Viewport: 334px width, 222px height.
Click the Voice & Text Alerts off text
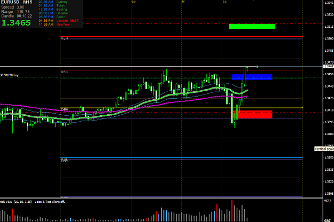tap(50, 202)
